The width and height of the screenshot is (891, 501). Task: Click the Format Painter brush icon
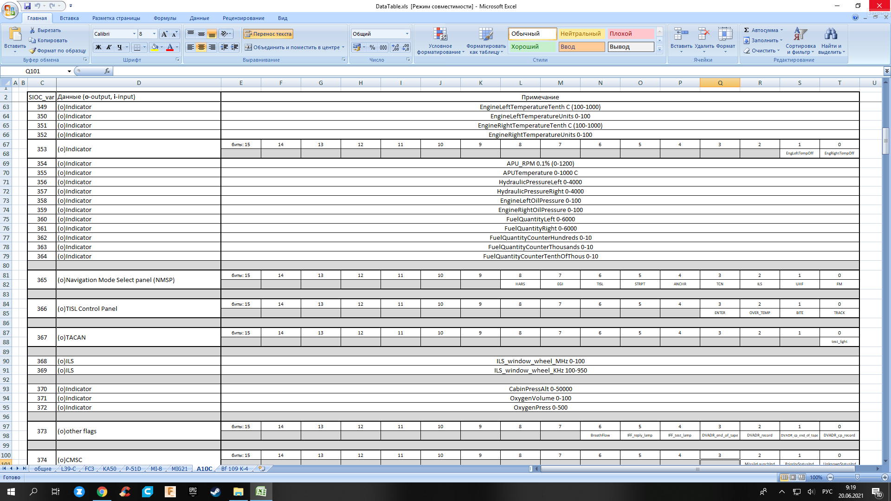pos(32,51)
